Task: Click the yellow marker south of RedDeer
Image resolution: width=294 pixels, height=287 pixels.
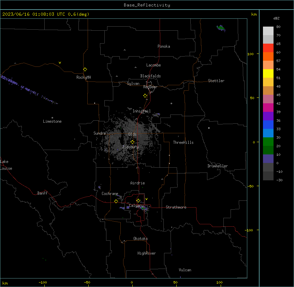Action: pyautogui.click(x=145, y=95)
